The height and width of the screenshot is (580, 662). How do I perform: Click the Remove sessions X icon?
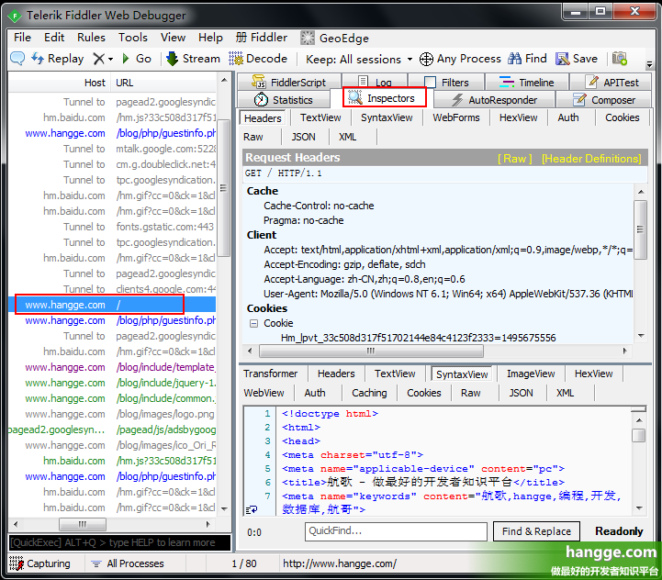coord(98,59)
